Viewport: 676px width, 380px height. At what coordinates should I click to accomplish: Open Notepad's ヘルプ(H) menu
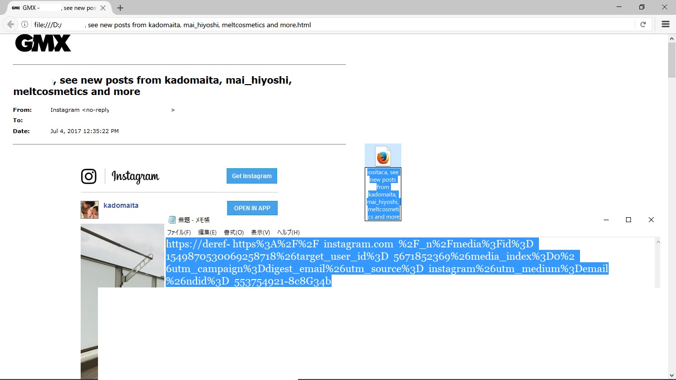click(x=289, y=233)
